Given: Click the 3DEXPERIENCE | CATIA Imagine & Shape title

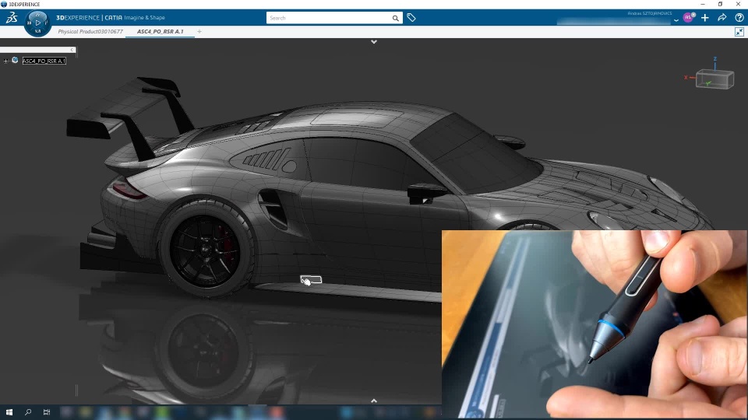Looking at the screenshot, I should [x=111, y=18].
